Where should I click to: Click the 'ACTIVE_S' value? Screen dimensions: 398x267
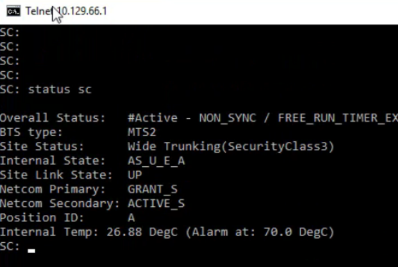pos(156,203)
